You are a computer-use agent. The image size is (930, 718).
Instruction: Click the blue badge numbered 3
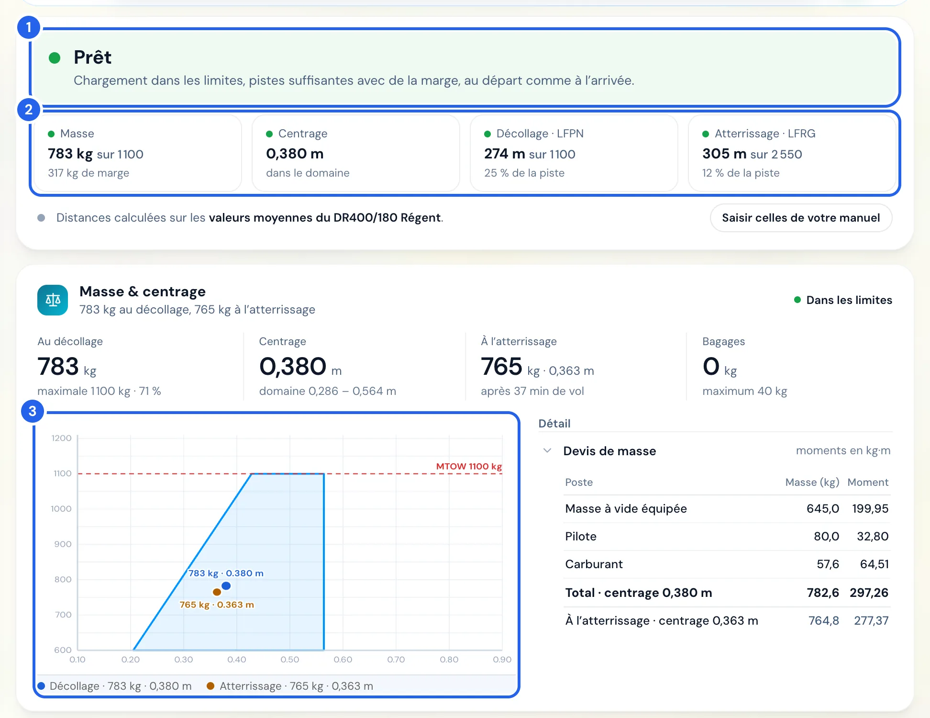coord(33,411)
